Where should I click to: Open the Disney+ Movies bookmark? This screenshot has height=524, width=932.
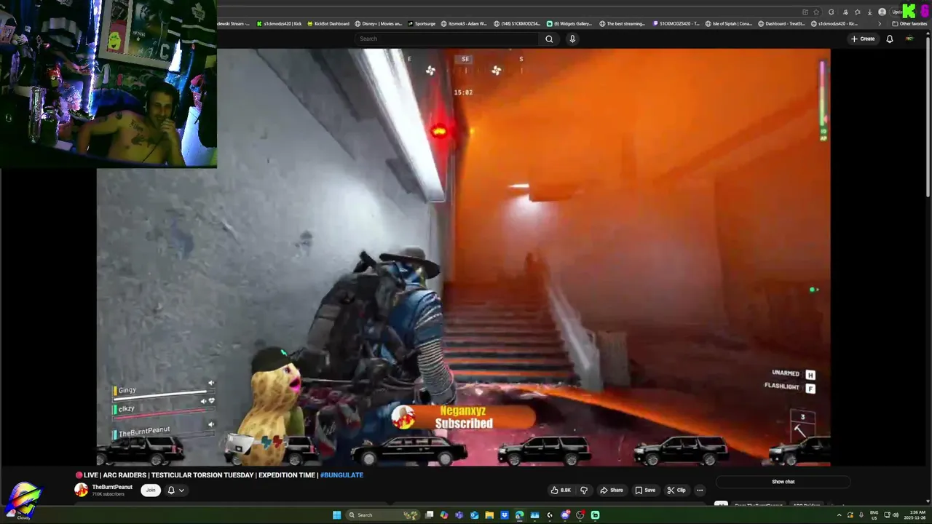click(x=378, y=23)
